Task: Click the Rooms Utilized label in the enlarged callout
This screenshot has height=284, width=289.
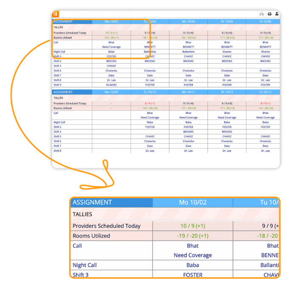Action: 91,236
